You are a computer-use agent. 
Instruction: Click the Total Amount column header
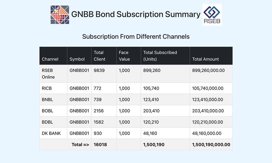(211, 56)
